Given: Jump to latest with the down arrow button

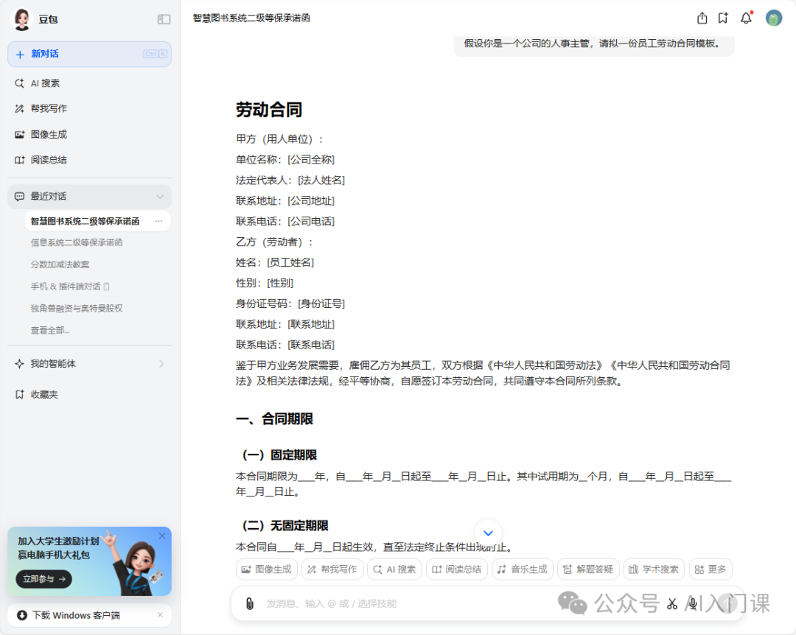Looking at the screenshot, I should pyautogui.click(x=488, y=533).
